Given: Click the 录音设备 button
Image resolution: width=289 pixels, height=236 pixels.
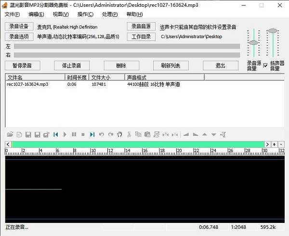Looking at the screenshot, I should tap(19, 26).
